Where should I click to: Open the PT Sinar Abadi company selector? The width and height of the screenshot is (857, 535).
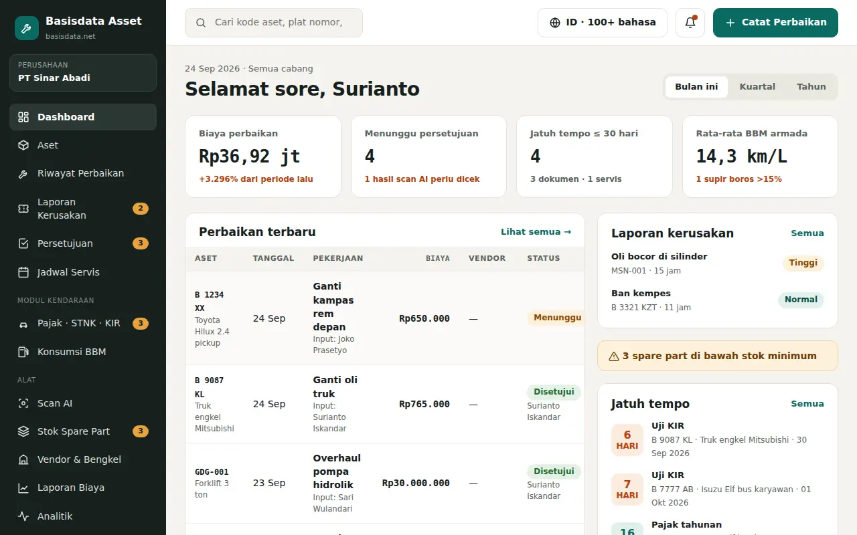coord(83,72)
